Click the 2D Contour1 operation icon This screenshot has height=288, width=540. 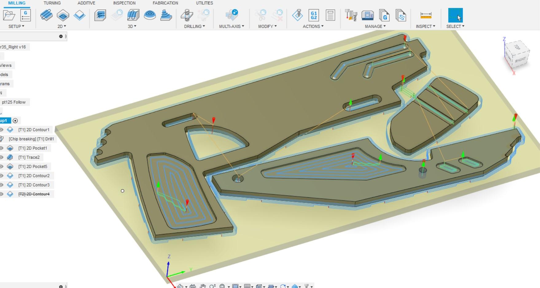tap(10, 130)
